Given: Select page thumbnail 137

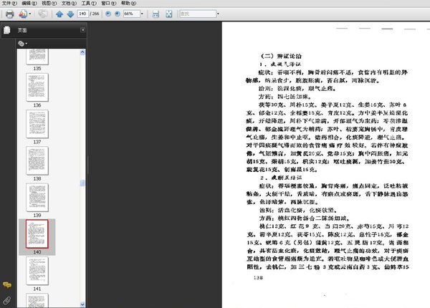Looking at the screenshot, I should (x=37, y=124).
